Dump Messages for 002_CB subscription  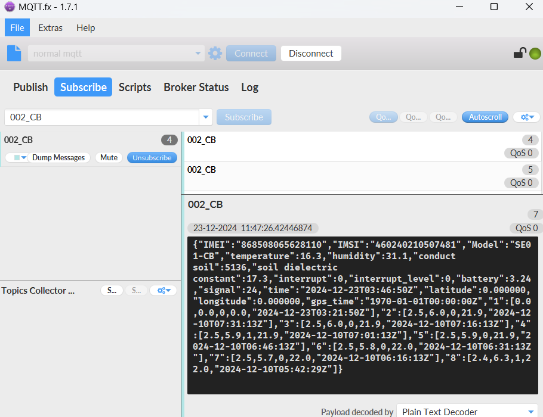(58, 158)
